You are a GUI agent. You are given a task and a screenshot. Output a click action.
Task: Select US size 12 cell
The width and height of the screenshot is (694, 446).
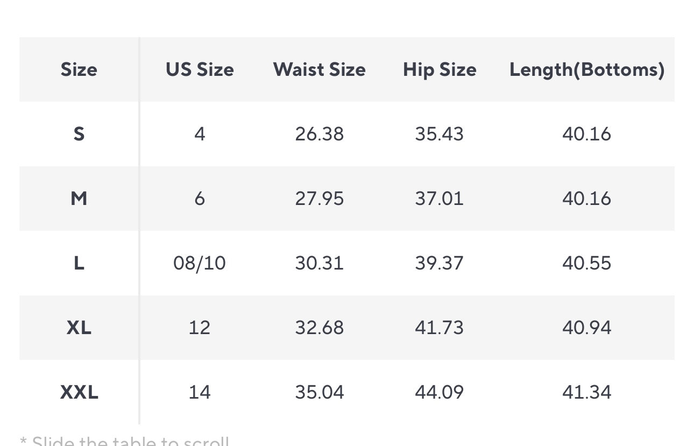coord(200,328)
